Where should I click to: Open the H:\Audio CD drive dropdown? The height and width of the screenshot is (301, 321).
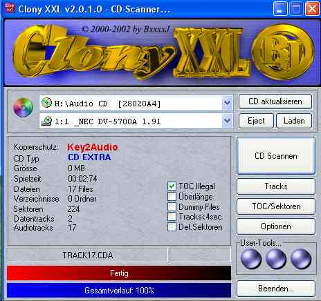click(x=227, y=103)
